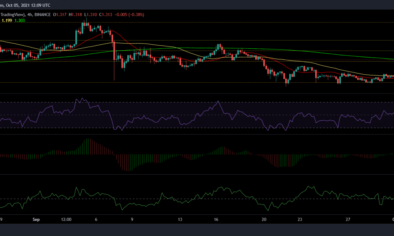Click the green 1.303 indicator value
The width and height of the screenshot is (394, 236).
20,20
